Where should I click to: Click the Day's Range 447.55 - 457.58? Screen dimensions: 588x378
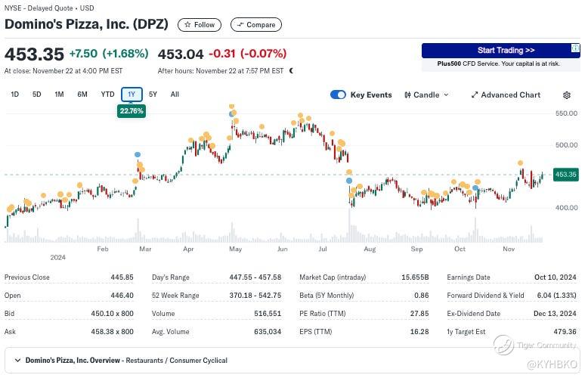[255, 277]
